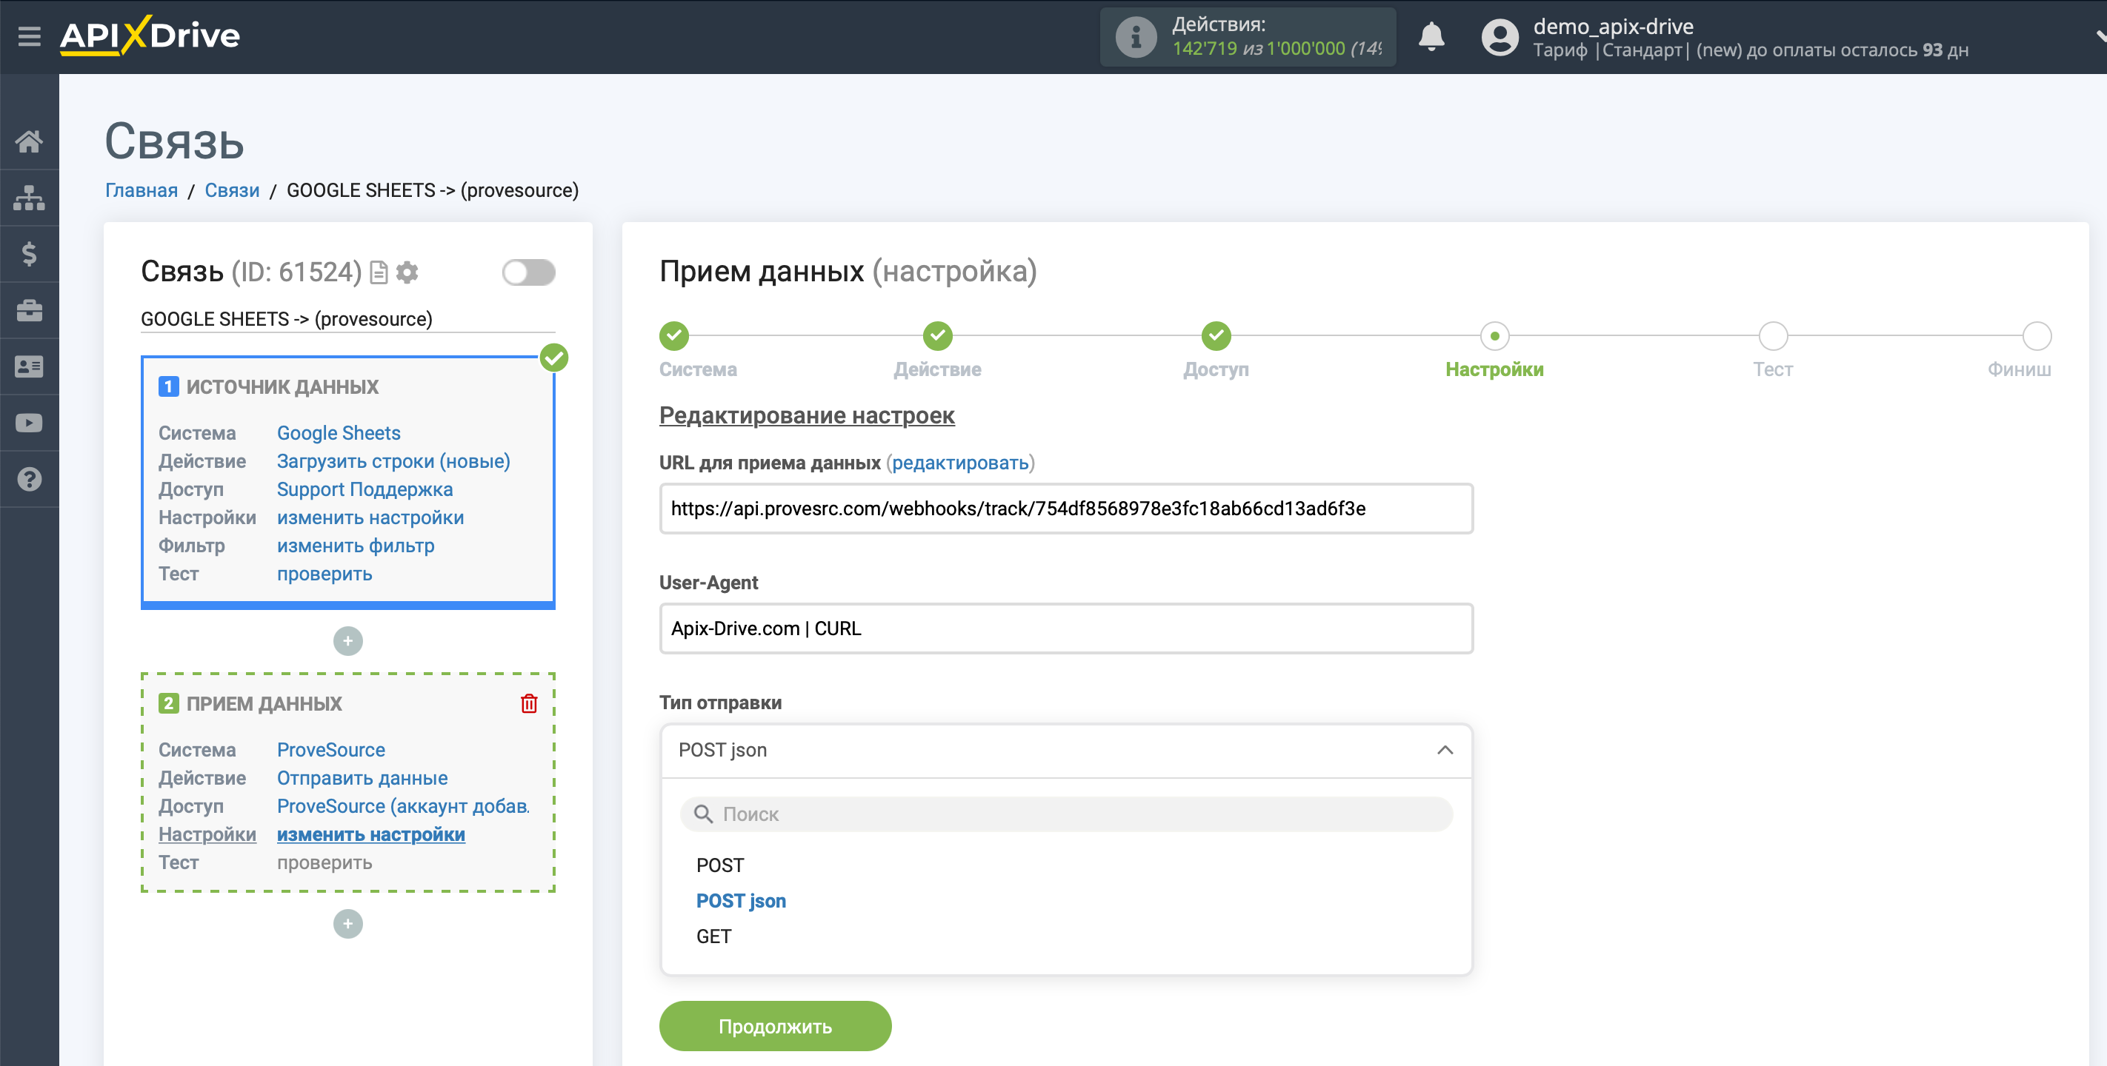The height and width of the screenshot is (1066, 2107).
Task: Open the ProveSource system link
Action: click(x=331, y=750)
